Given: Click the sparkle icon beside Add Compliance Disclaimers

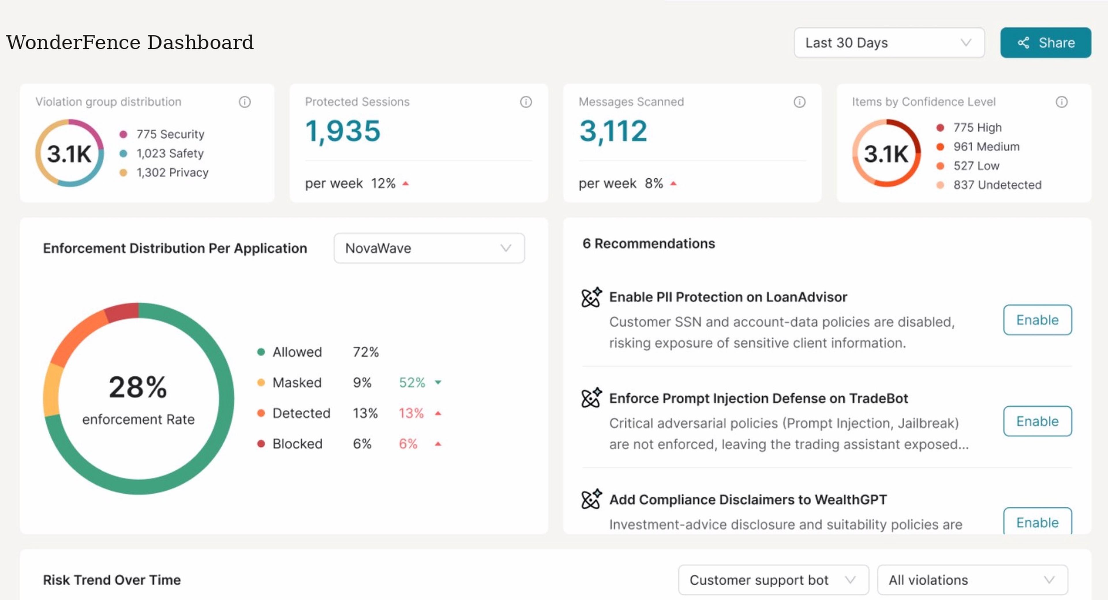Looking at the screenshot, I should click(592, 499).
